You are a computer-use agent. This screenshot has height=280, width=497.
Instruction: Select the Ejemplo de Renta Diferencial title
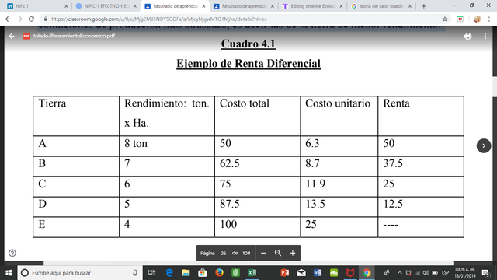coord(248,64)
